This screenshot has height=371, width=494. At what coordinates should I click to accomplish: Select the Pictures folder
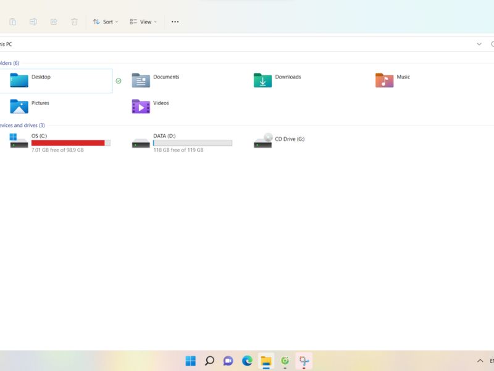tap(30, 106)
